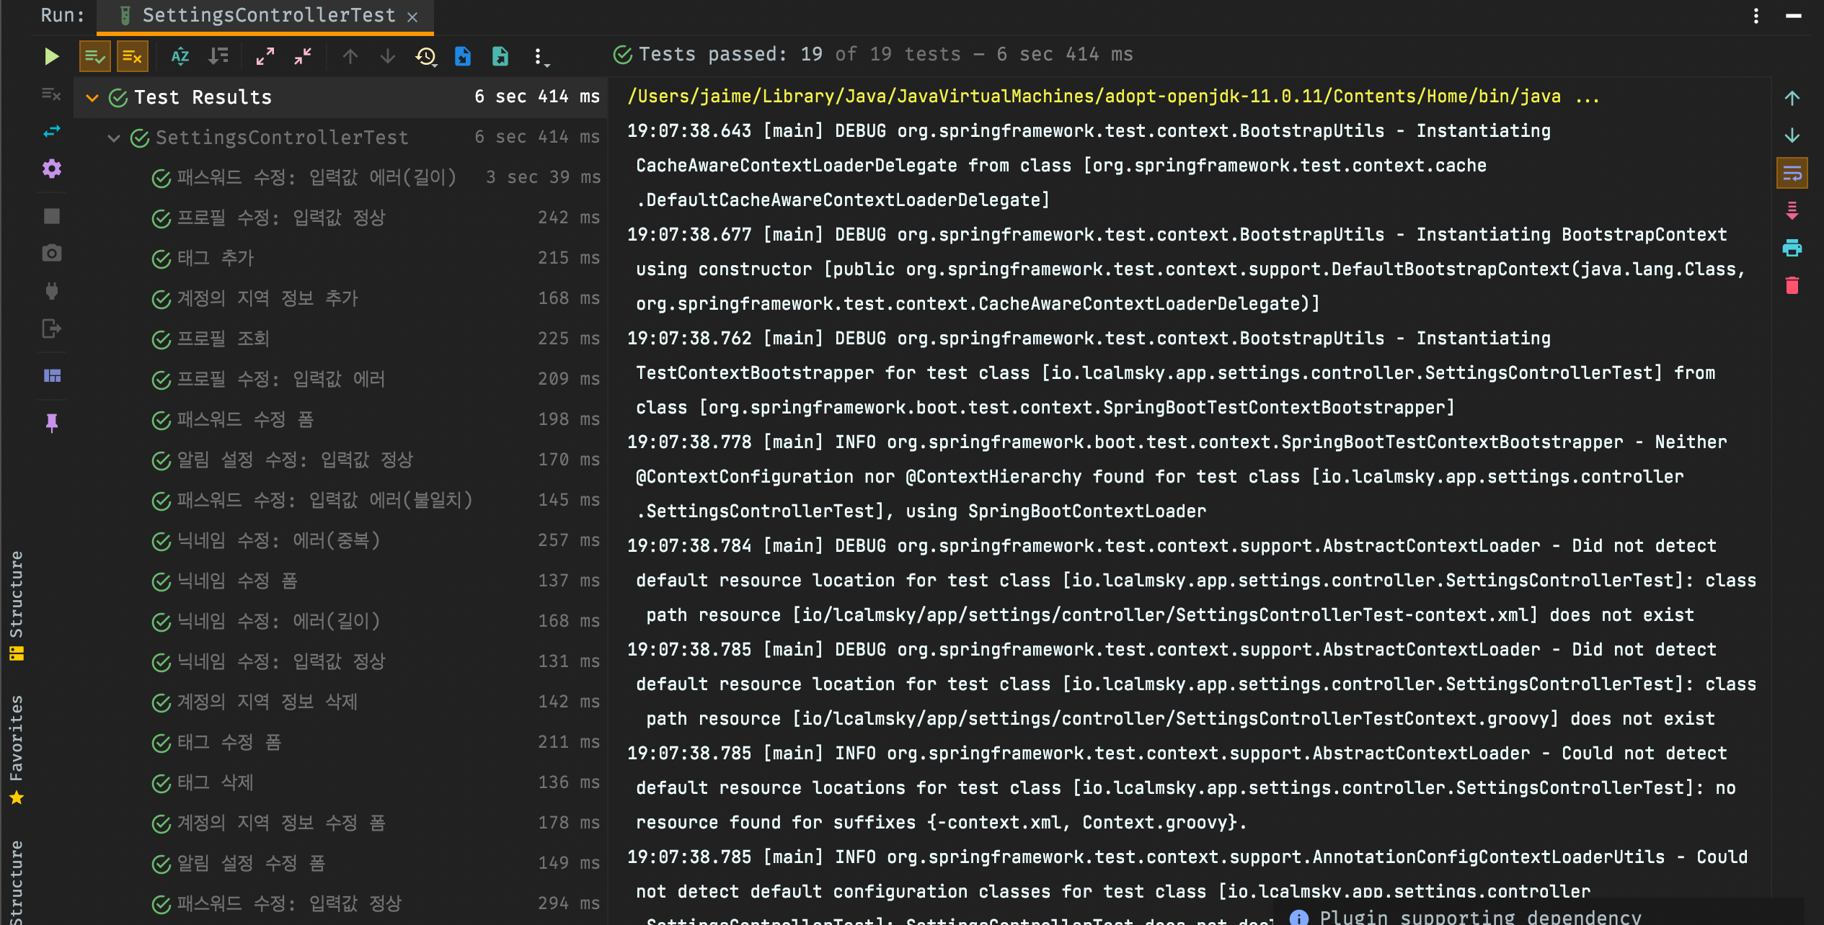1824x925 pixels.
Task: Collapse the SettingsControllerTest tree node
Action: point(114,138)
